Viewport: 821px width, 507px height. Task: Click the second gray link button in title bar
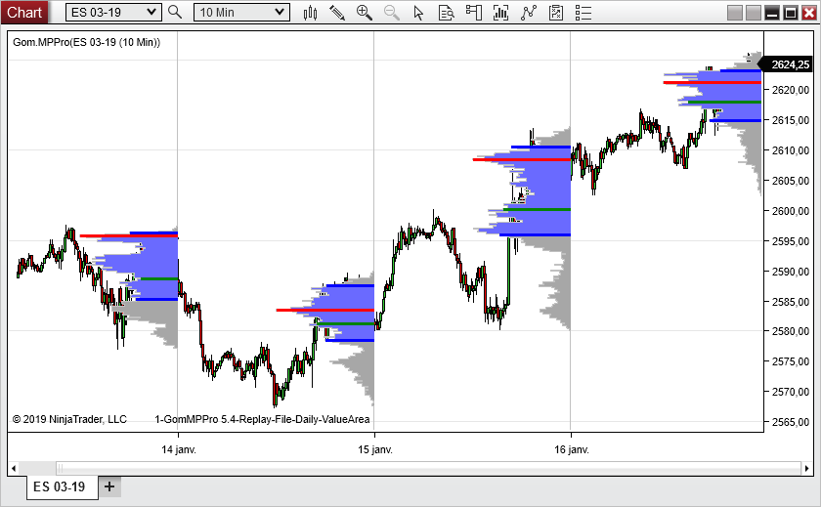753,13
